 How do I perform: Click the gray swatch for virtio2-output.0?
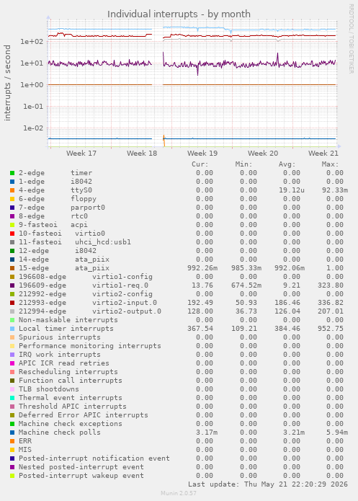[12, 311]
